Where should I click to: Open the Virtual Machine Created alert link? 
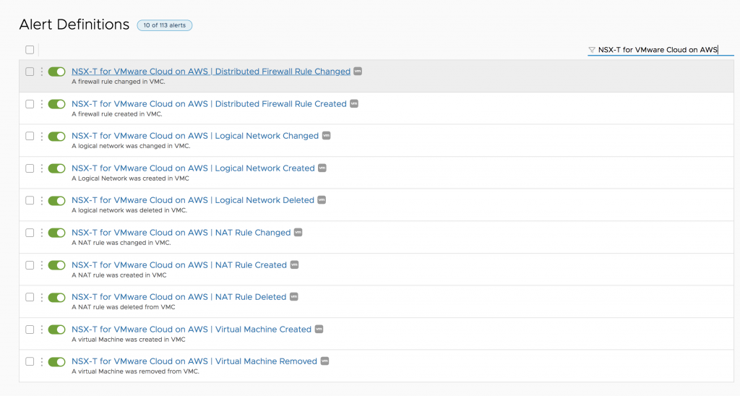click(x=192, y=330)
